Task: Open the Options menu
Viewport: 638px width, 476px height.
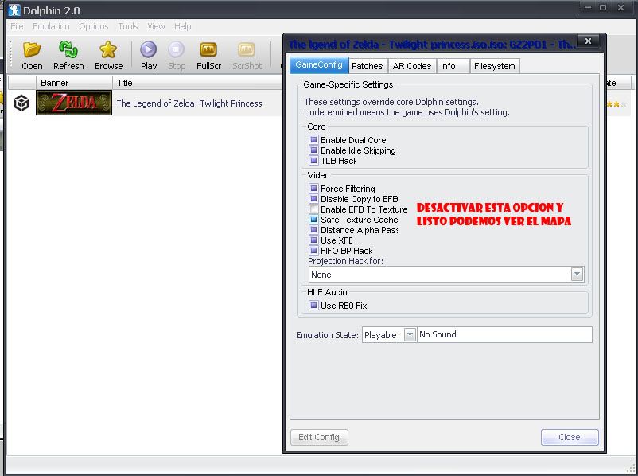Action: pyautogui.click(x=94, y=26)
